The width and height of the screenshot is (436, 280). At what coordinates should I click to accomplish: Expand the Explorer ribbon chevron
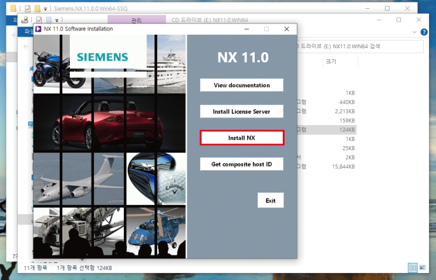coord(414,32)
